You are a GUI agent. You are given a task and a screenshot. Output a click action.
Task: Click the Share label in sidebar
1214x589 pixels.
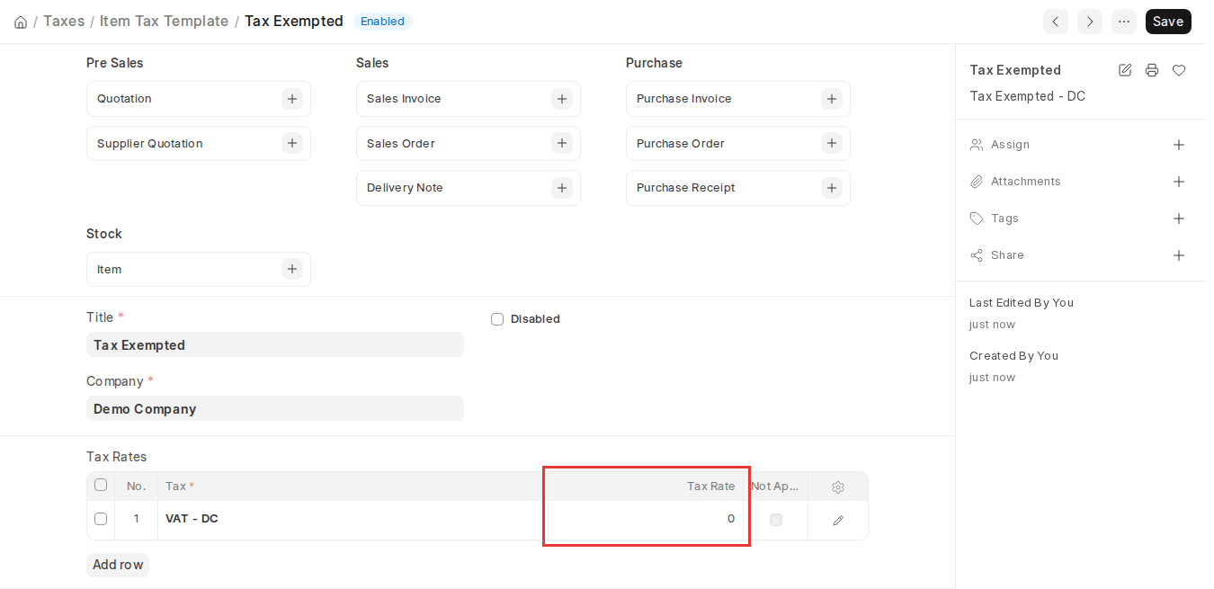click(x=1007, y=255)
